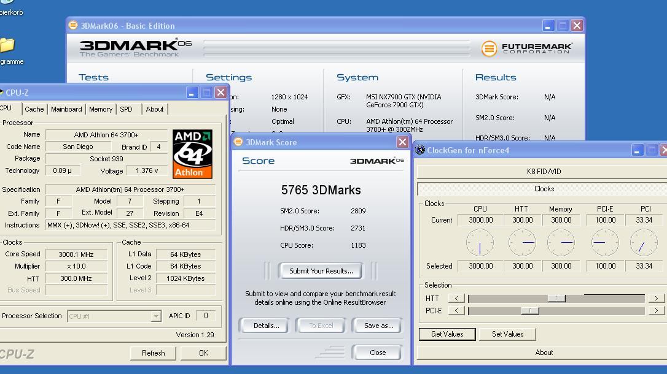Click the Code Name San Diego field
The height and width of the screenshot is (374, 667).
(78, 147)
